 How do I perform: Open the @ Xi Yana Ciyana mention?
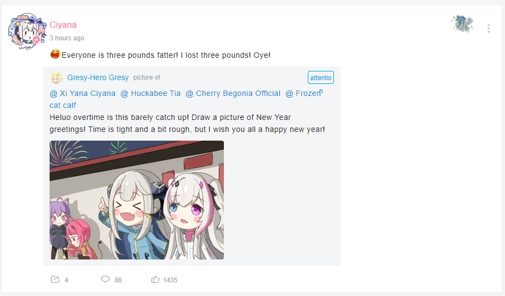tap(82, 93)
